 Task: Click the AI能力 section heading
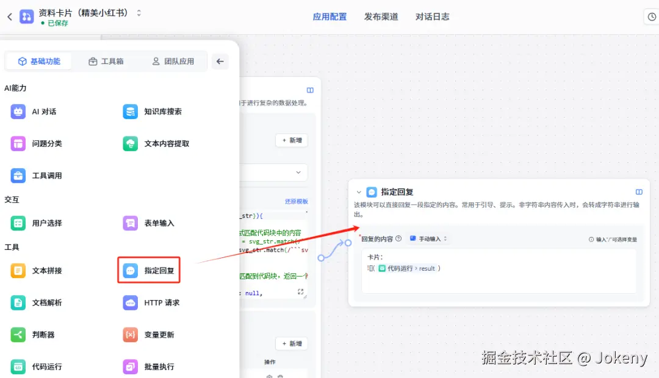click(15, 88)
